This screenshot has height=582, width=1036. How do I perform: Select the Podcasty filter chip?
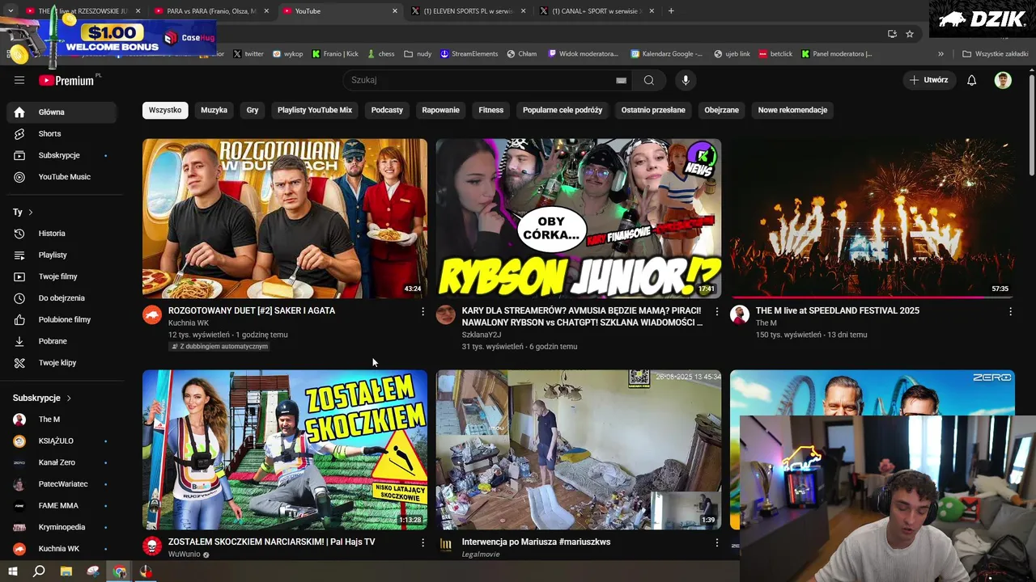(387, 110)
